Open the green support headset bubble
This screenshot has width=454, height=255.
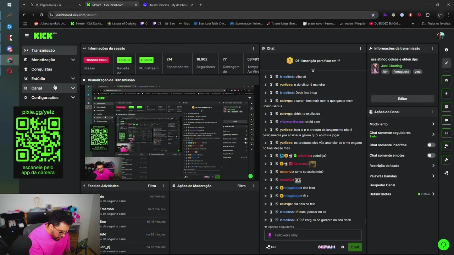pos(443,244)
